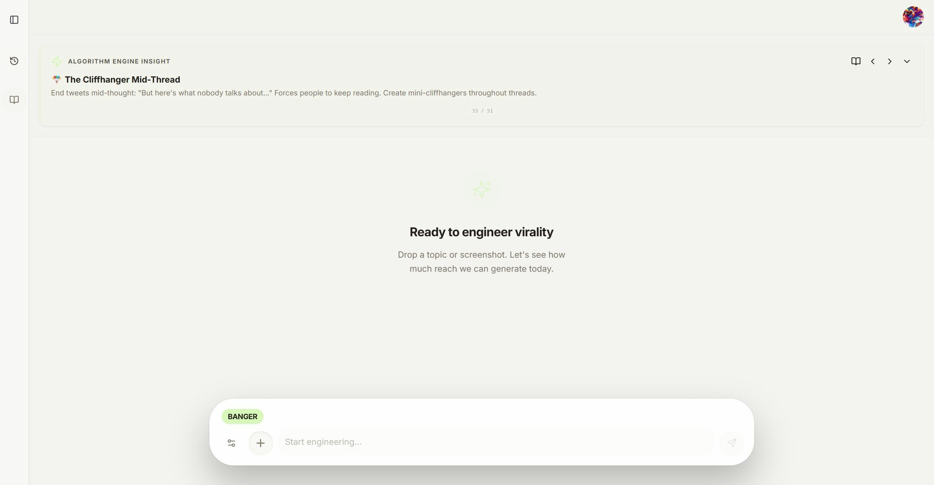Image resolution: width=934 pixels, height=485 pixels.
Task: Click the colorful user avatar
Action: click(x=913, y=17)
